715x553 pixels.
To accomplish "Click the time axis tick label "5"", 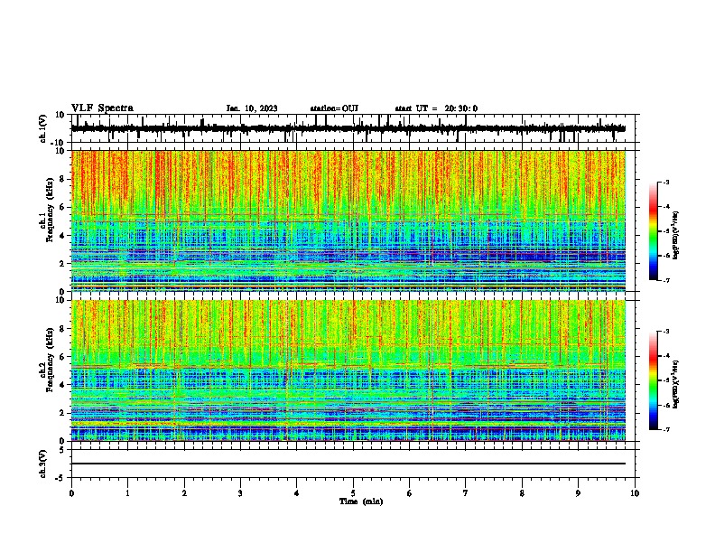I will pyautogui.click(x=353, y=493).
